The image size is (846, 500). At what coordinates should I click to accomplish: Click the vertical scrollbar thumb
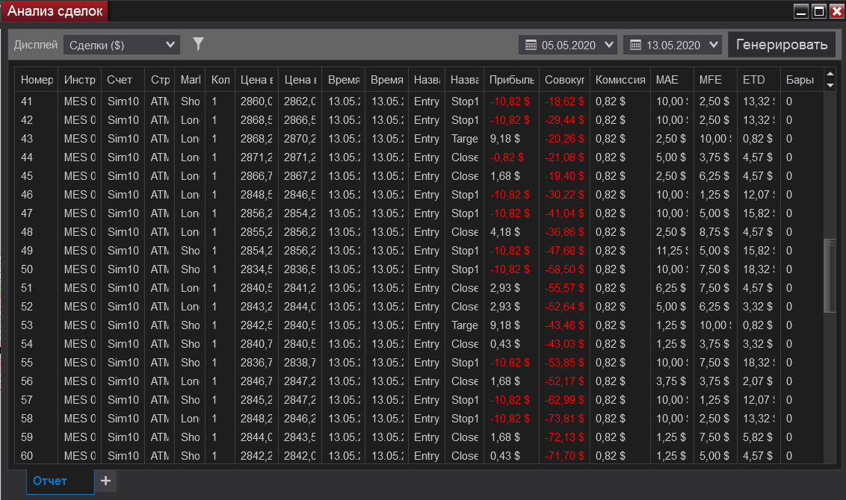(830, 275)
